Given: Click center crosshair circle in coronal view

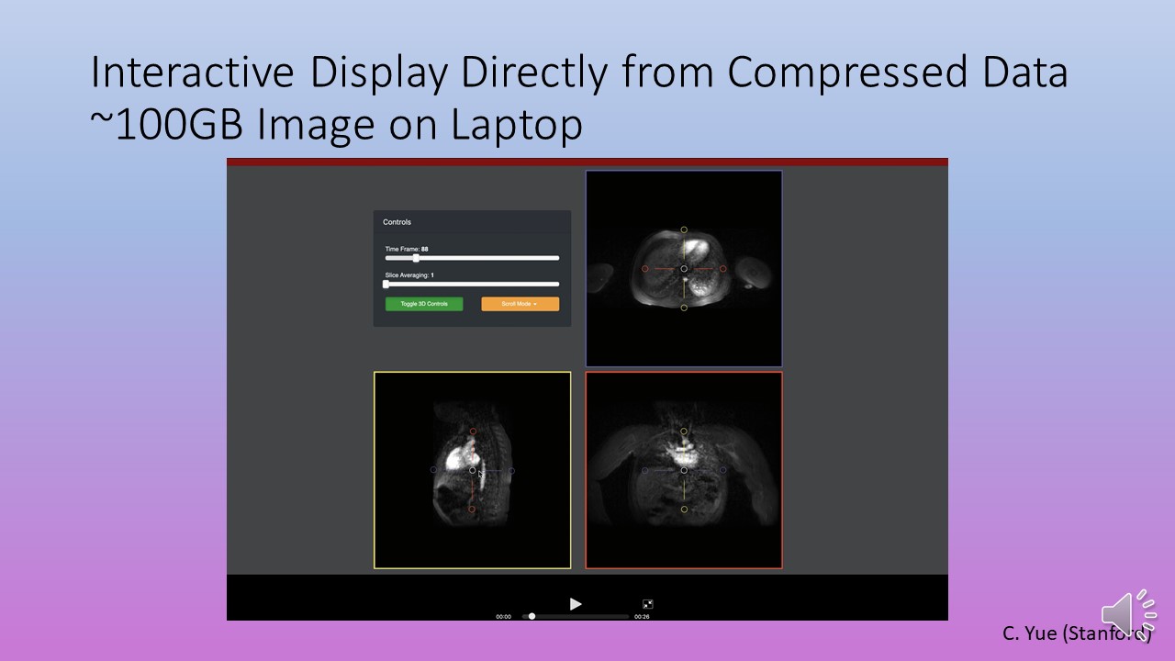Looking at the screenshot, I should (x=684, y=470).
